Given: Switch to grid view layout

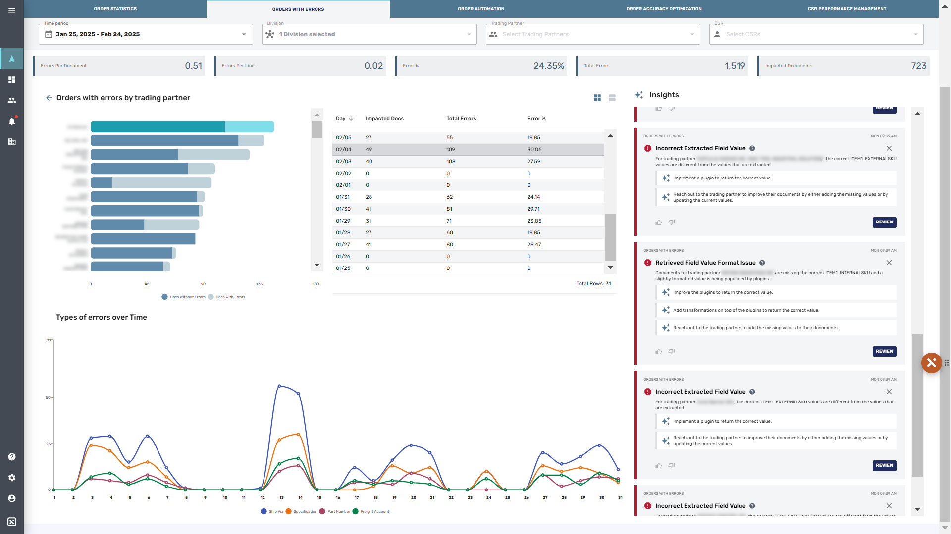Looking at the screenshot, I should click(597, 98).
